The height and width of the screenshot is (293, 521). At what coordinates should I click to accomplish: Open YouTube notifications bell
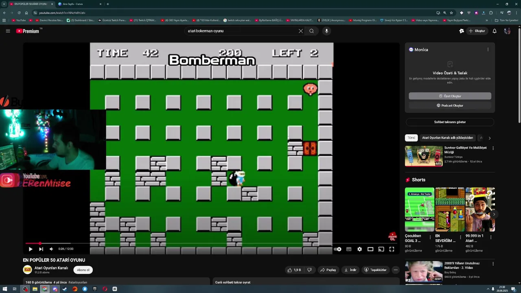[495, 31]
